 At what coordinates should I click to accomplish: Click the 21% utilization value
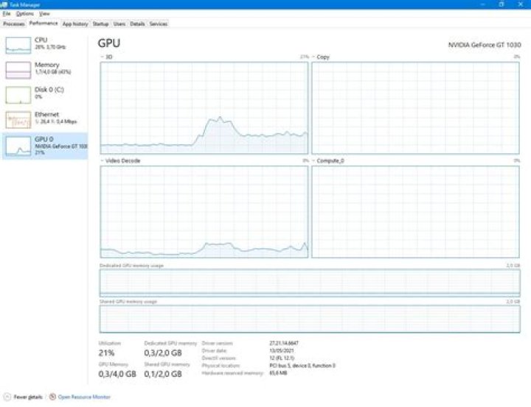click(x=107, y=353)
